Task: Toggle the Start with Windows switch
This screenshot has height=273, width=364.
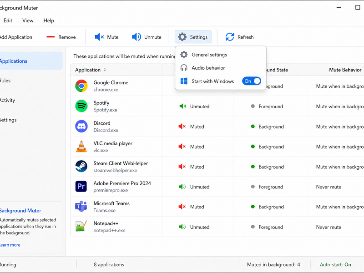Action: pos(252,81)
